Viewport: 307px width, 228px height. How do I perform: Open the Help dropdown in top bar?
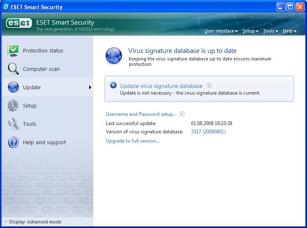pos(290,31)
